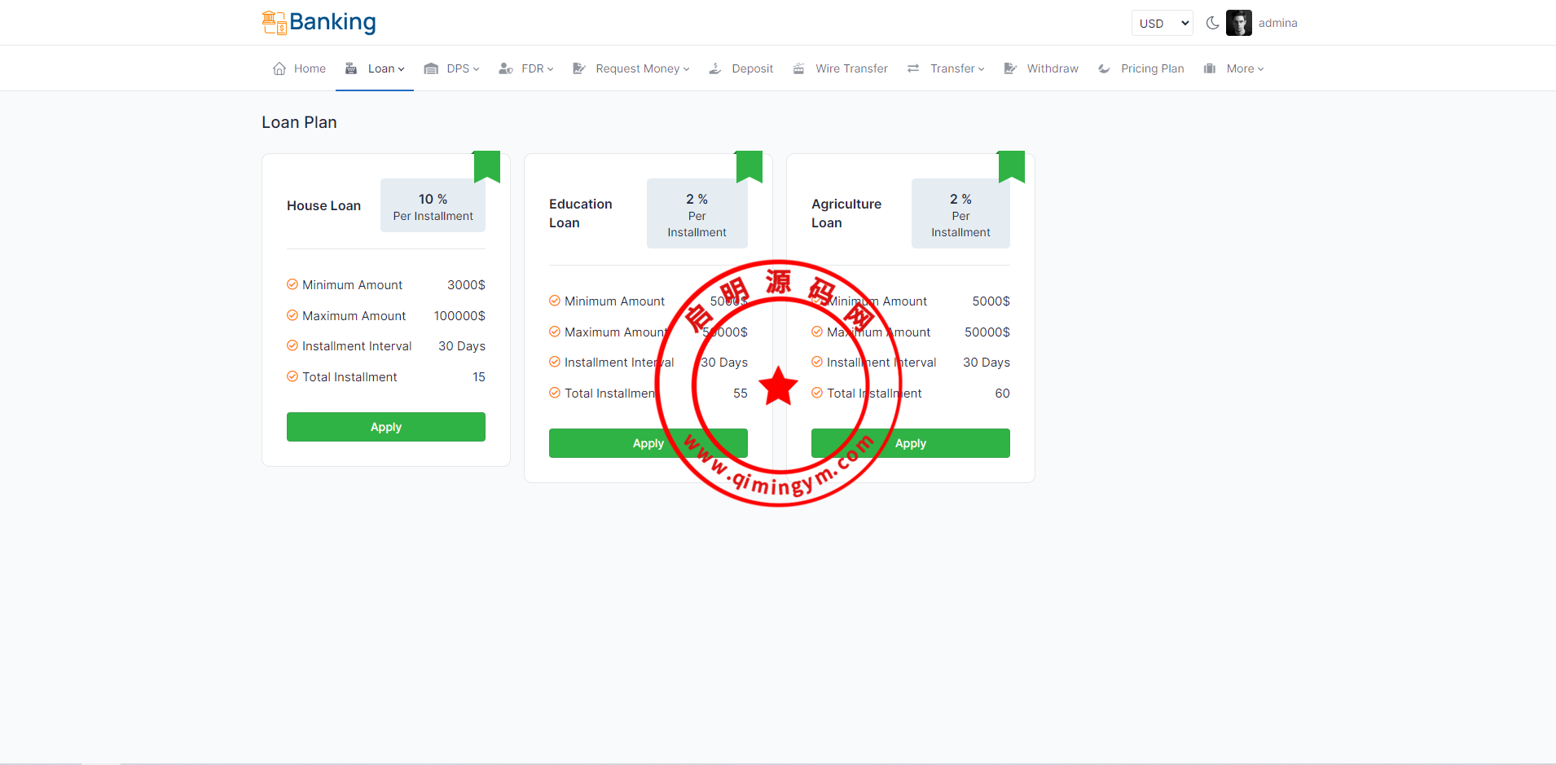Image resolution: width=1556 pixels, height=765 pixels.
Task: Click the admina profile avatar
Action: click(1238, 23)
